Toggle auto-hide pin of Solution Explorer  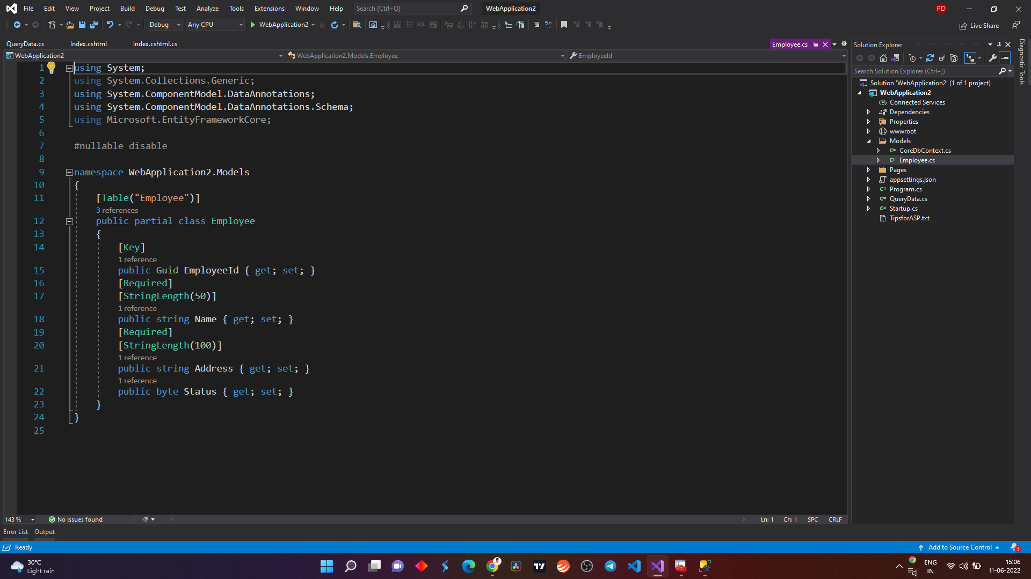coord(999,44)
